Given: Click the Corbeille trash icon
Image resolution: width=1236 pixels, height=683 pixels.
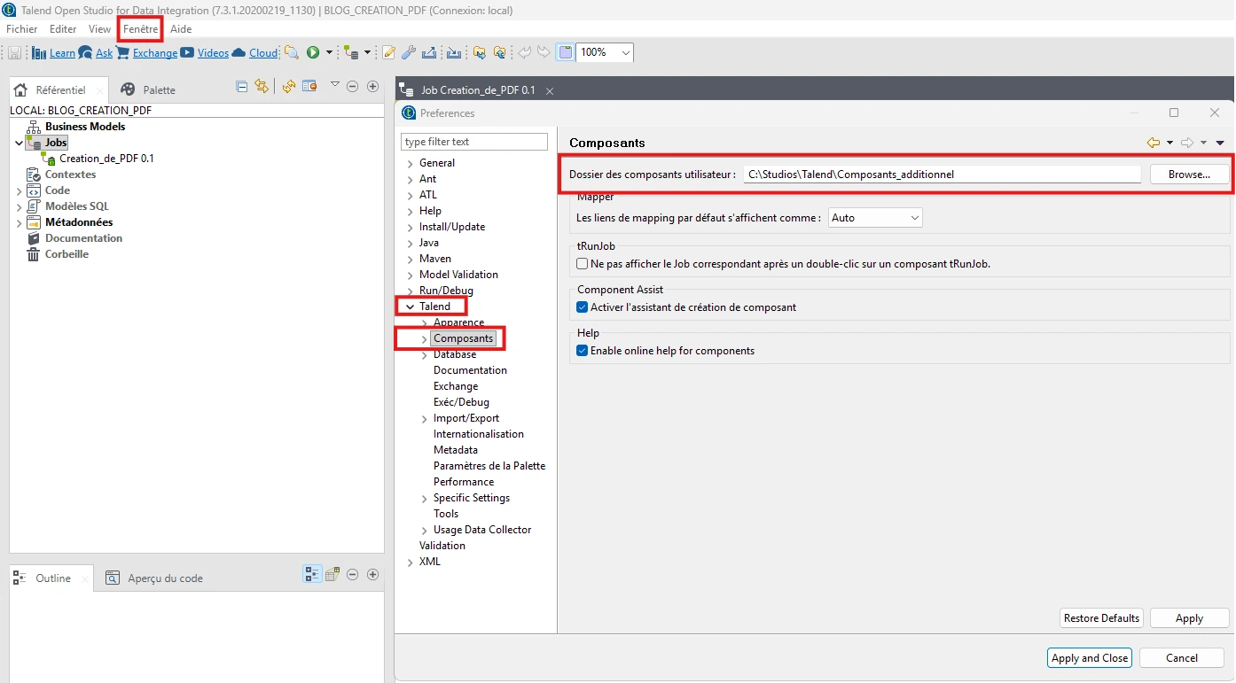Looking at the screenshot, I should pyautogui.click(x=33, y=254).
